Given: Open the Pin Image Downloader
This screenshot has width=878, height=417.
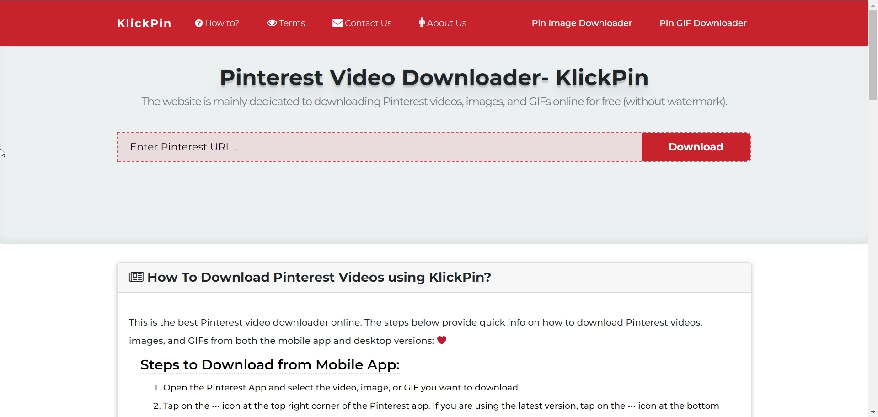Looking at the screenshot, I should (x=581, y=22).
